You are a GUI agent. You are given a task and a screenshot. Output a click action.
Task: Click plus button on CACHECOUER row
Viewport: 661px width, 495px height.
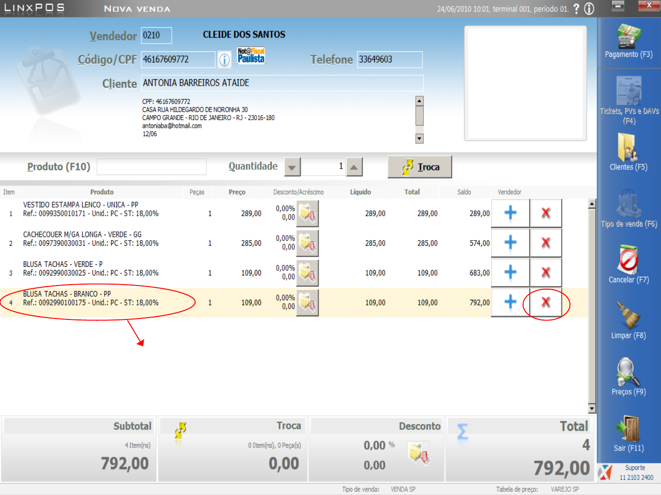pos(510,243)
